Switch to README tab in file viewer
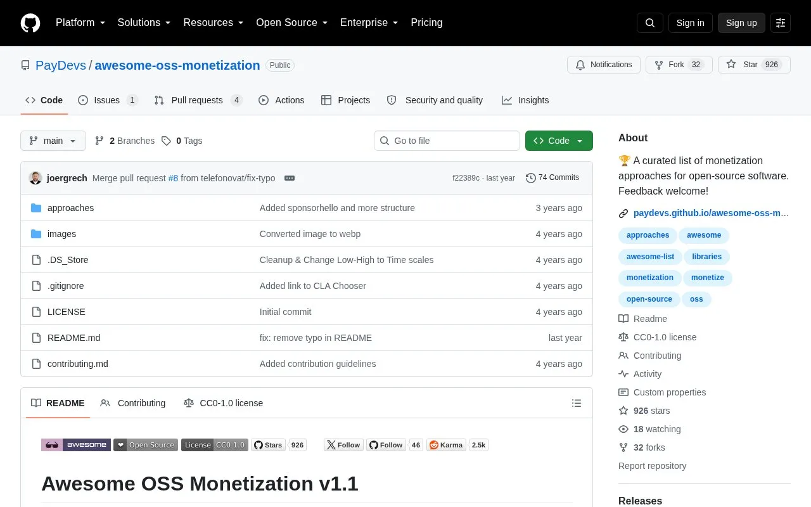Viewport: 811px width, 507px height. click(58, 403)
